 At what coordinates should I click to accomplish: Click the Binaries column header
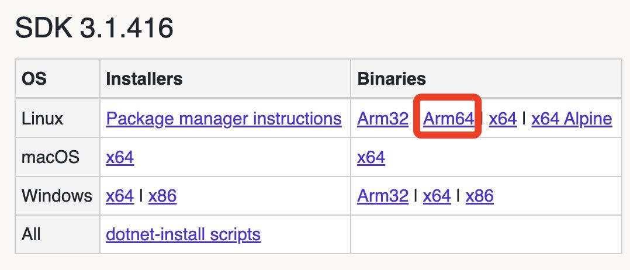click(391, 79)
